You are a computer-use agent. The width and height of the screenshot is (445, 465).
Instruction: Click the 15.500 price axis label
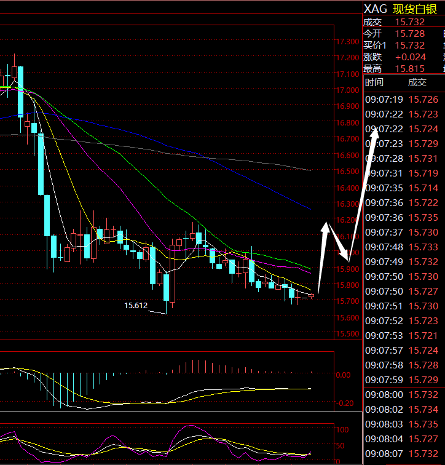pyautogui.click(x=347, y=334)
